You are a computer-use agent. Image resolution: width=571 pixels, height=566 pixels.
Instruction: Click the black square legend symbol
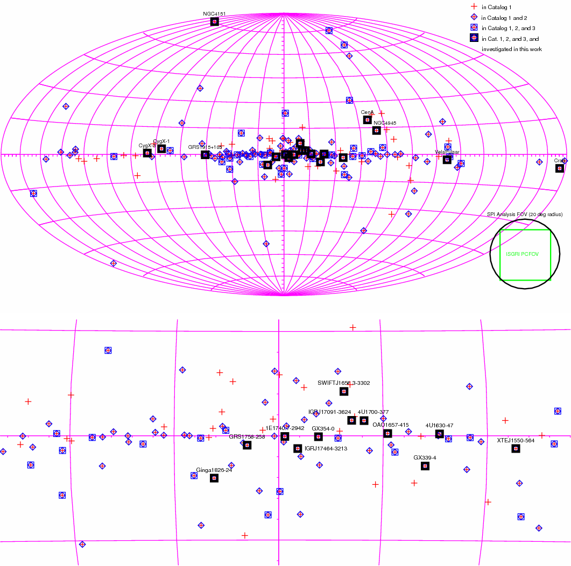474,38
